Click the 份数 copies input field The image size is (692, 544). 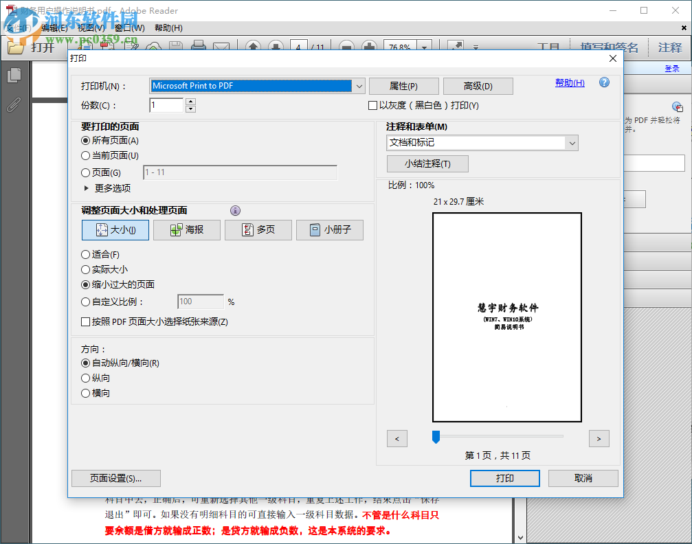click(166, 104)
